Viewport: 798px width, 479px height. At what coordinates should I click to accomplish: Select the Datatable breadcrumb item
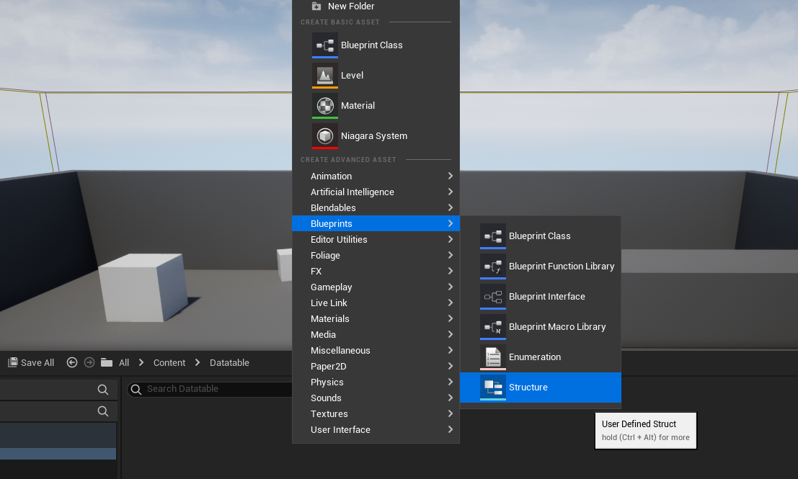tap(229, 362)
